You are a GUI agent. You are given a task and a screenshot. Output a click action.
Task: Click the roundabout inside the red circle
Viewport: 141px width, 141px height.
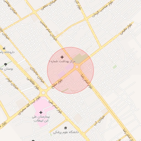click(77, 67)
